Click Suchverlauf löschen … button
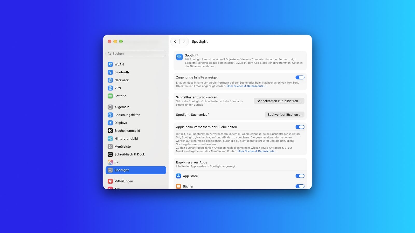This screenshot has width=415, height=233. pyautogui.click(x=285, y=115)
